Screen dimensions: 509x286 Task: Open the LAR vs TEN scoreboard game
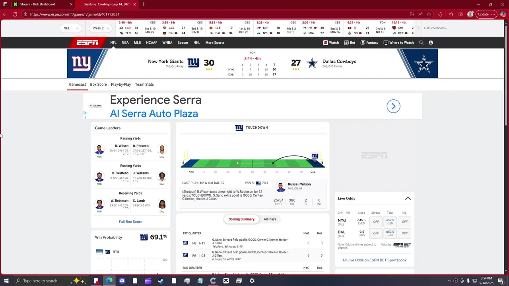coord(137,28)
